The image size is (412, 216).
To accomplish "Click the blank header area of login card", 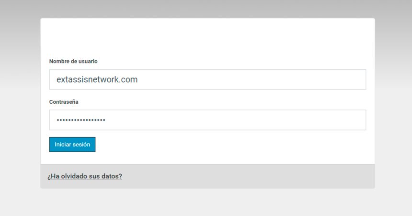I will click(x=207, y=37).
